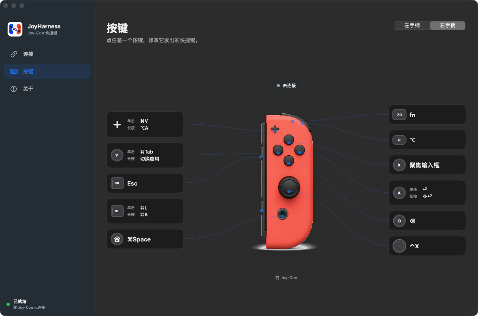Edit the ⌘L single-click shortcut
Image resolution: width=478 pixels, height=316 pixels.
(143, 208)
